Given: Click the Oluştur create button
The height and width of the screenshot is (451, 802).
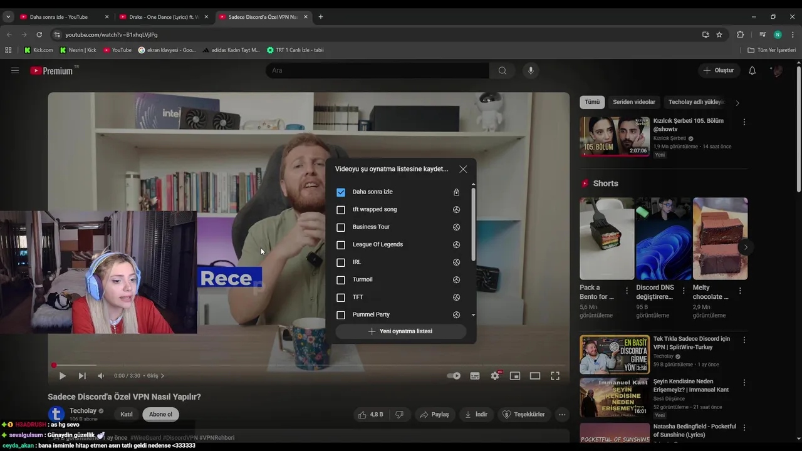Looking at the screenshot, I should pyautogui.click(x=718, y=71).
